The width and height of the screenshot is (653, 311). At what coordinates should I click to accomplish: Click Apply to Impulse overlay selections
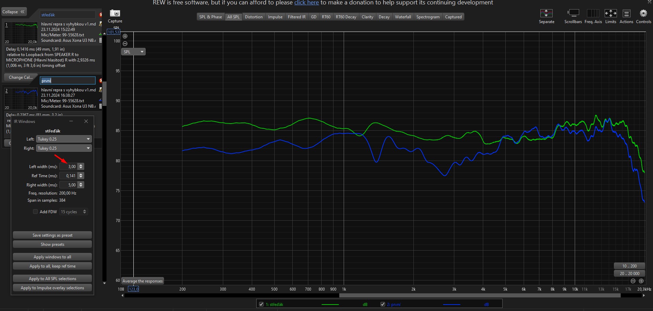tap(52, 288)
